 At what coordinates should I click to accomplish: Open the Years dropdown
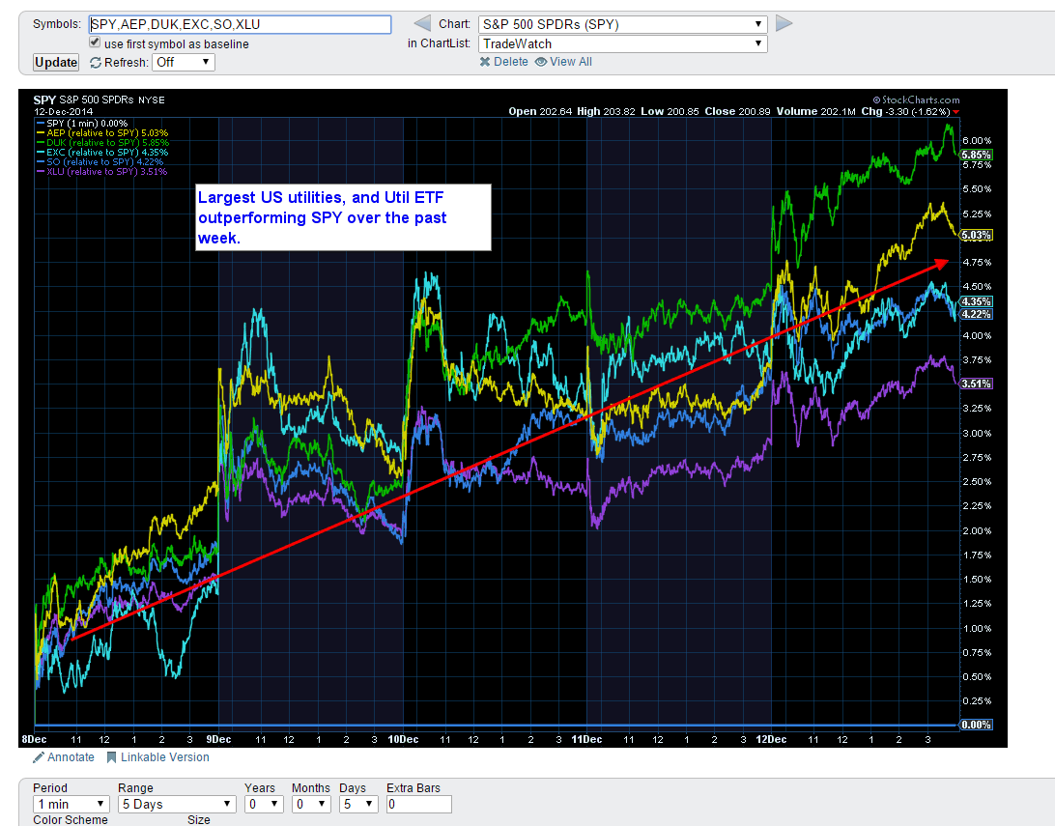coord(263,805)
